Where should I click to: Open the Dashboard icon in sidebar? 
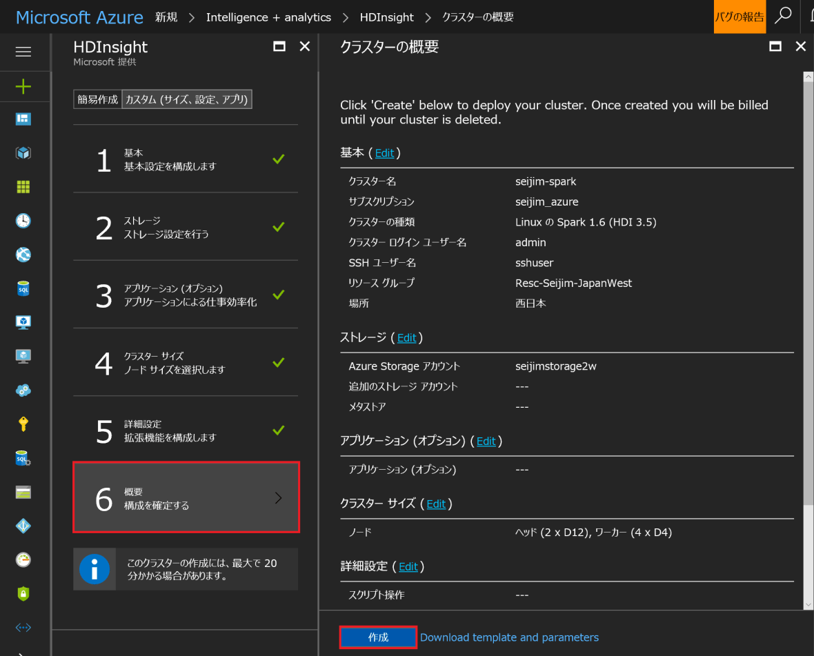tap(23, 119)
